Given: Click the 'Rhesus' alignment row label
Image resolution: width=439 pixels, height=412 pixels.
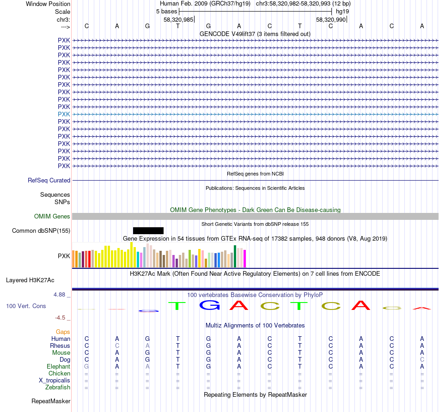Looking at the screenshot, I should (60, 346).
